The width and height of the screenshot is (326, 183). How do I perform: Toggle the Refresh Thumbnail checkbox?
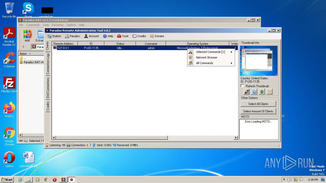point(242,86)
